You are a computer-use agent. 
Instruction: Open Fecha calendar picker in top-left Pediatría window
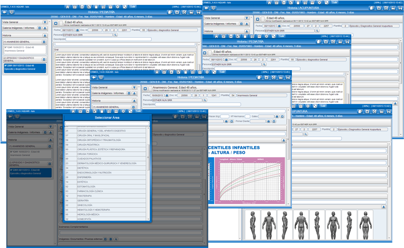(77, 30)
